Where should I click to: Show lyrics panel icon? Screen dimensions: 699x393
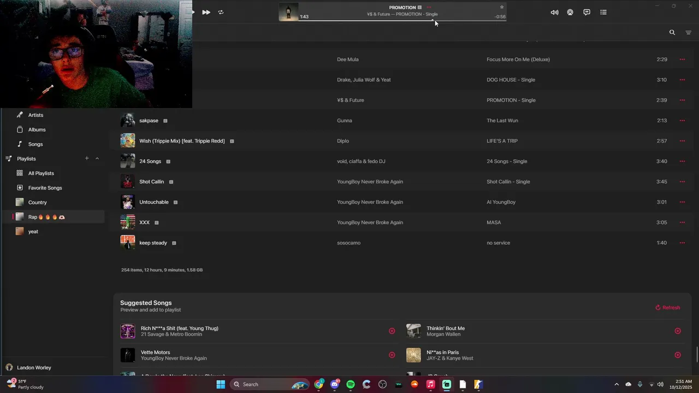point(587,12)
